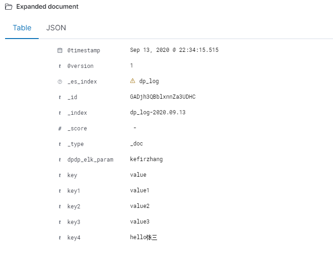The width and height of the screenshot is (333, 263).
Task: Select the @timestamp field name
Action: coord(84,50)
